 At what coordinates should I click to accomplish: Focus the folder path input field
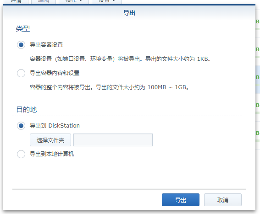[x=113, y=140]
